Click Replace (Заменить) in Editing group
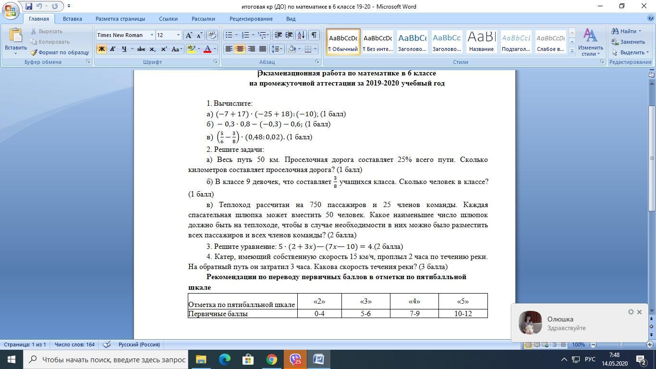 coord(629,42)
